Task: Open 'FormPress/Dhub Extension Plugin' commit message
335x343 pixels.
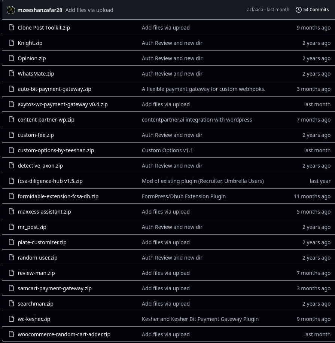Action: point(184,196)
